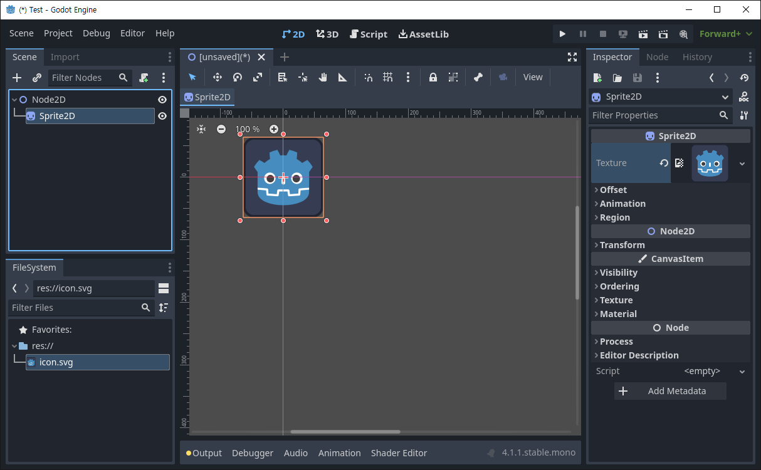Zoom in with plus button
The width and height of the screenshot is (761, 470).
(274, 129)
